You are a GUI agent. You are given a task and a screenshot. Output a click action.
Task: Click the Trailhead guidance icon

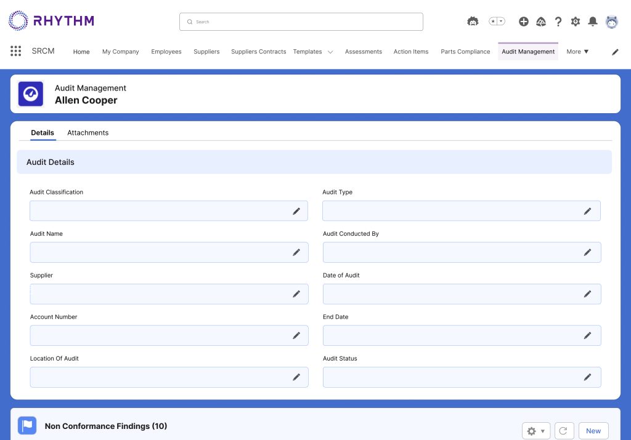point(541,22)
